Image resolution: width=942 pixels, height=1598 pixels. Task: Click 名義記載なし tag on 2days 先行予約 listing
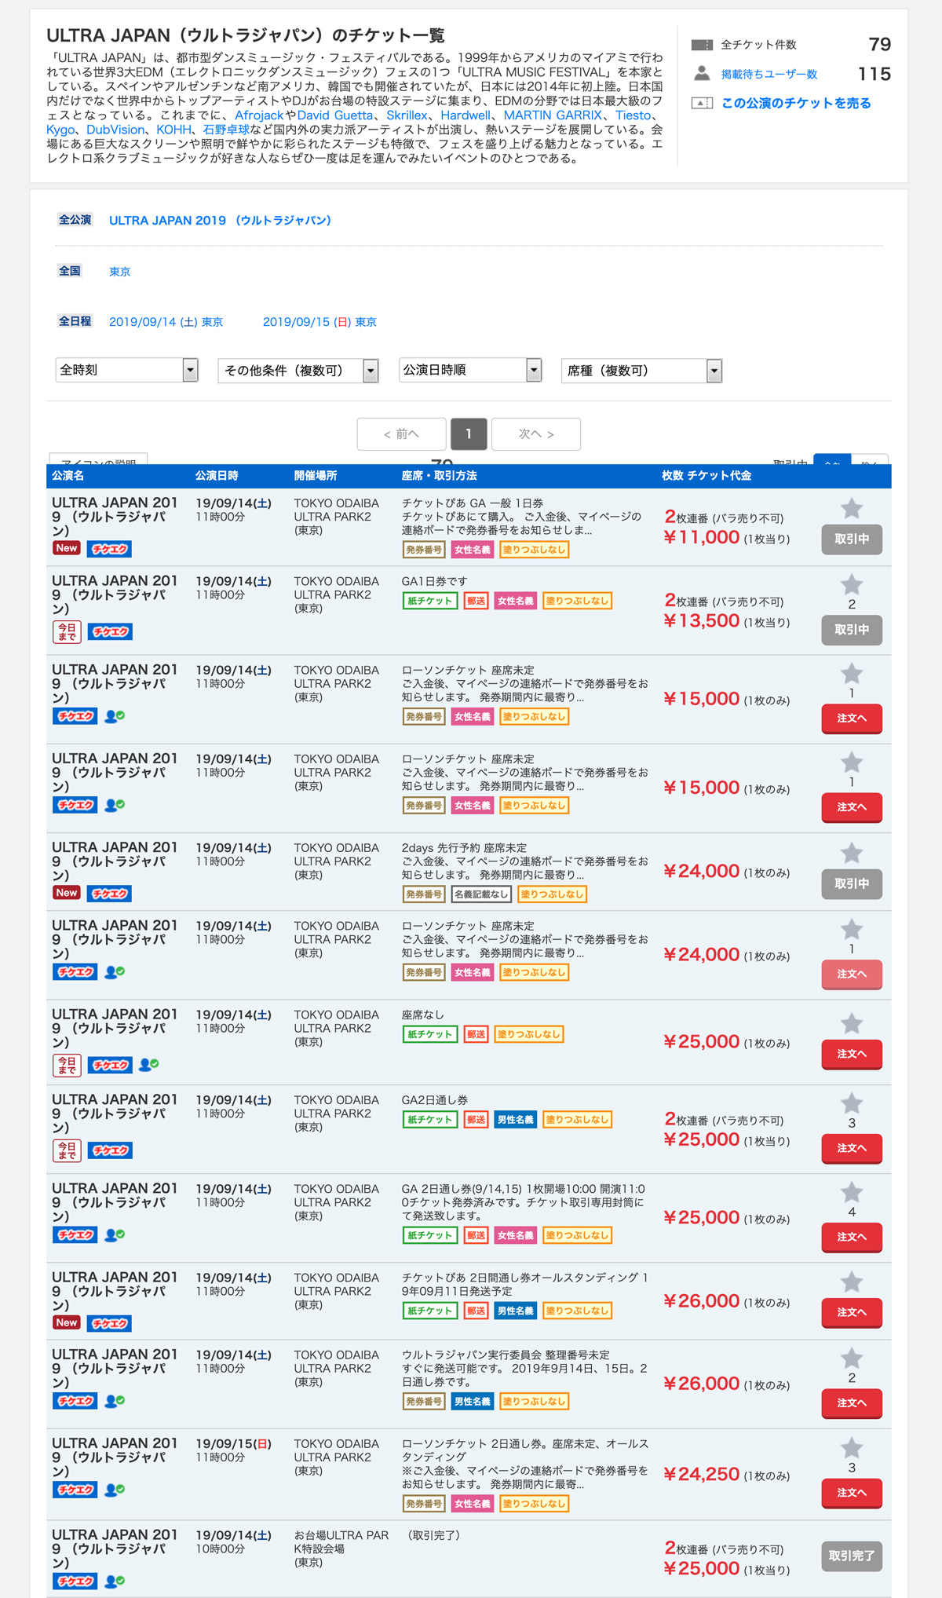[x=481, y=894]
